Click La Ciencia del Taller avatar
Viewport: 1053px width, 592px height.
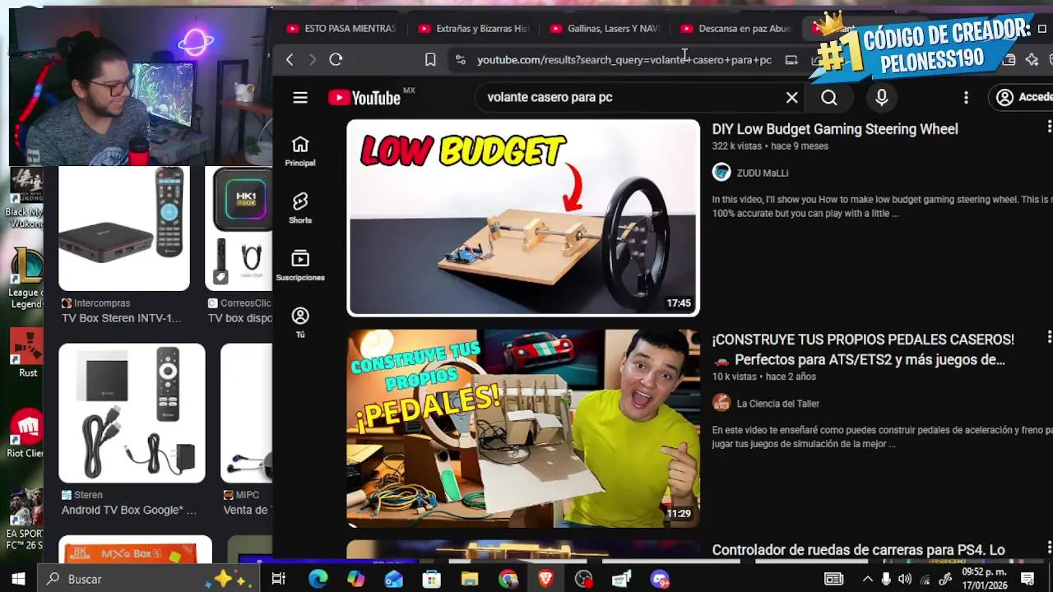click(721, 402)
